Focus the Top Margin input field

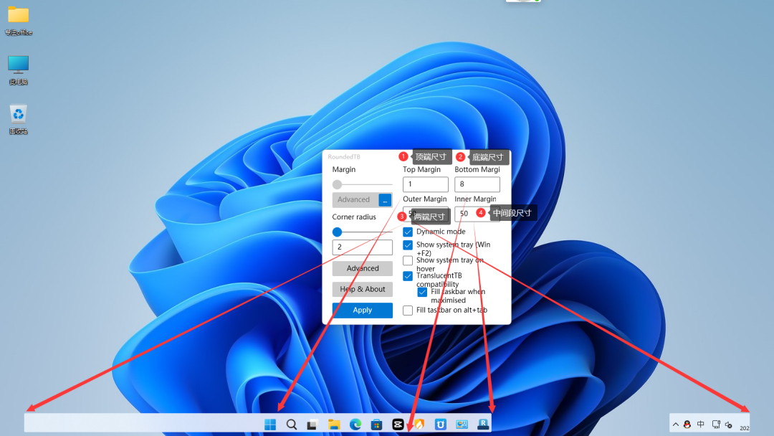[426, 184]
